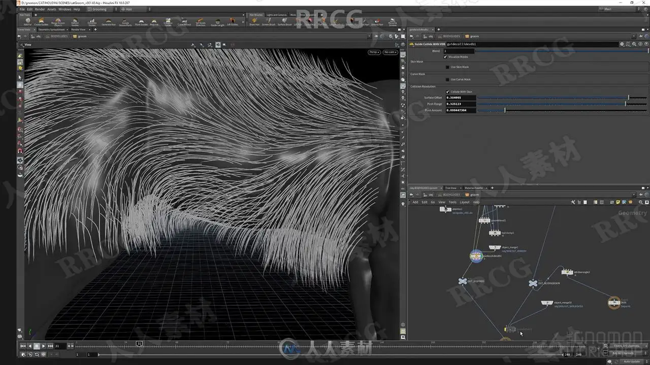Click the Create Guides shelf tool

tap(41, 22)
